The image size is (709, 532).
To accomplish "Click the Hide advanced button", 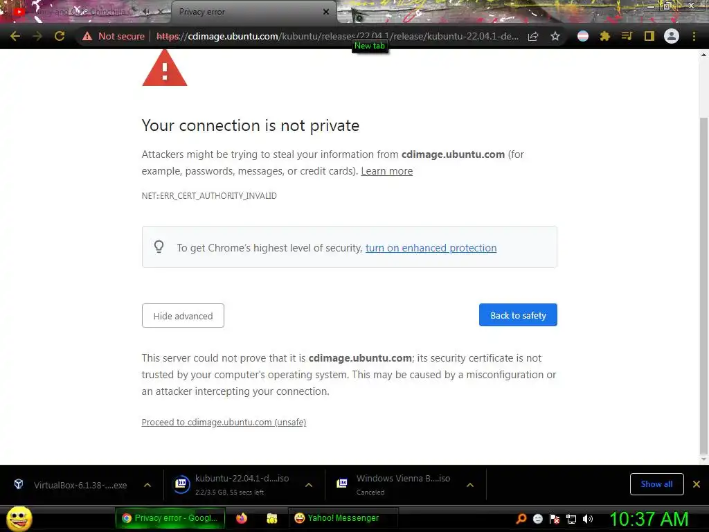I will [183, 316].
